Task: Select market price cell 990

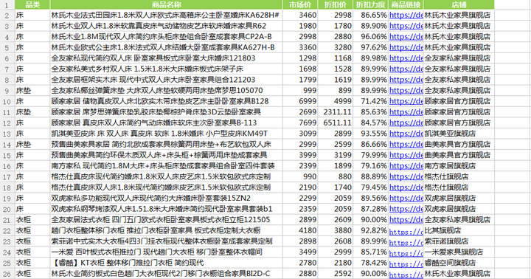Action: (x=300, y=177)
